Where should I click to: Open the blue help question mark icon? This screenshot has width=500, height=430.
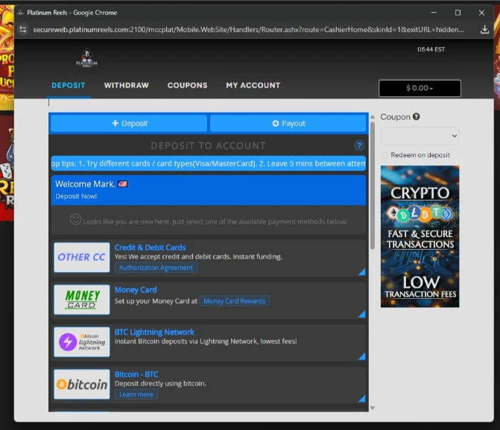coord(359,146)
